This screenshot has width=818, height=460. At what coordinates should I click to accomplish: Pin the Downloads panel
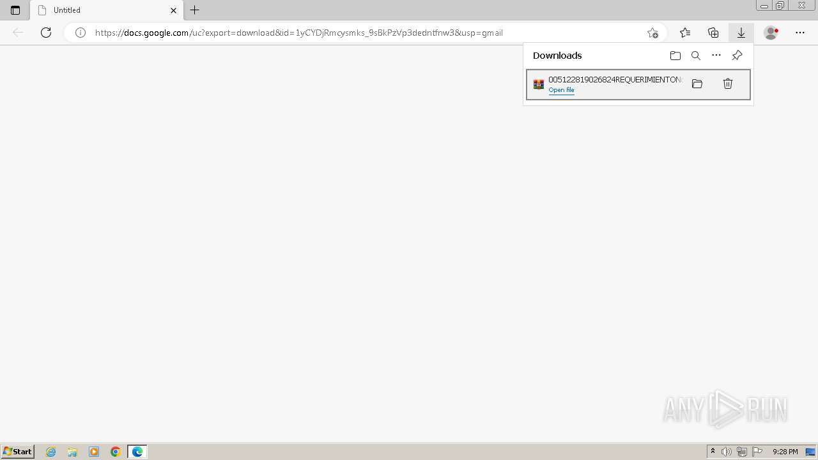(x=737, y=56)
